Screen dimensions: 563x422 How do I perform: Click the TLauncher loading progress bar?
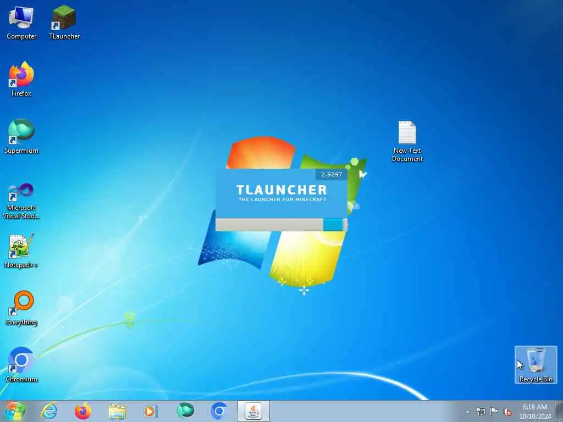281,225
